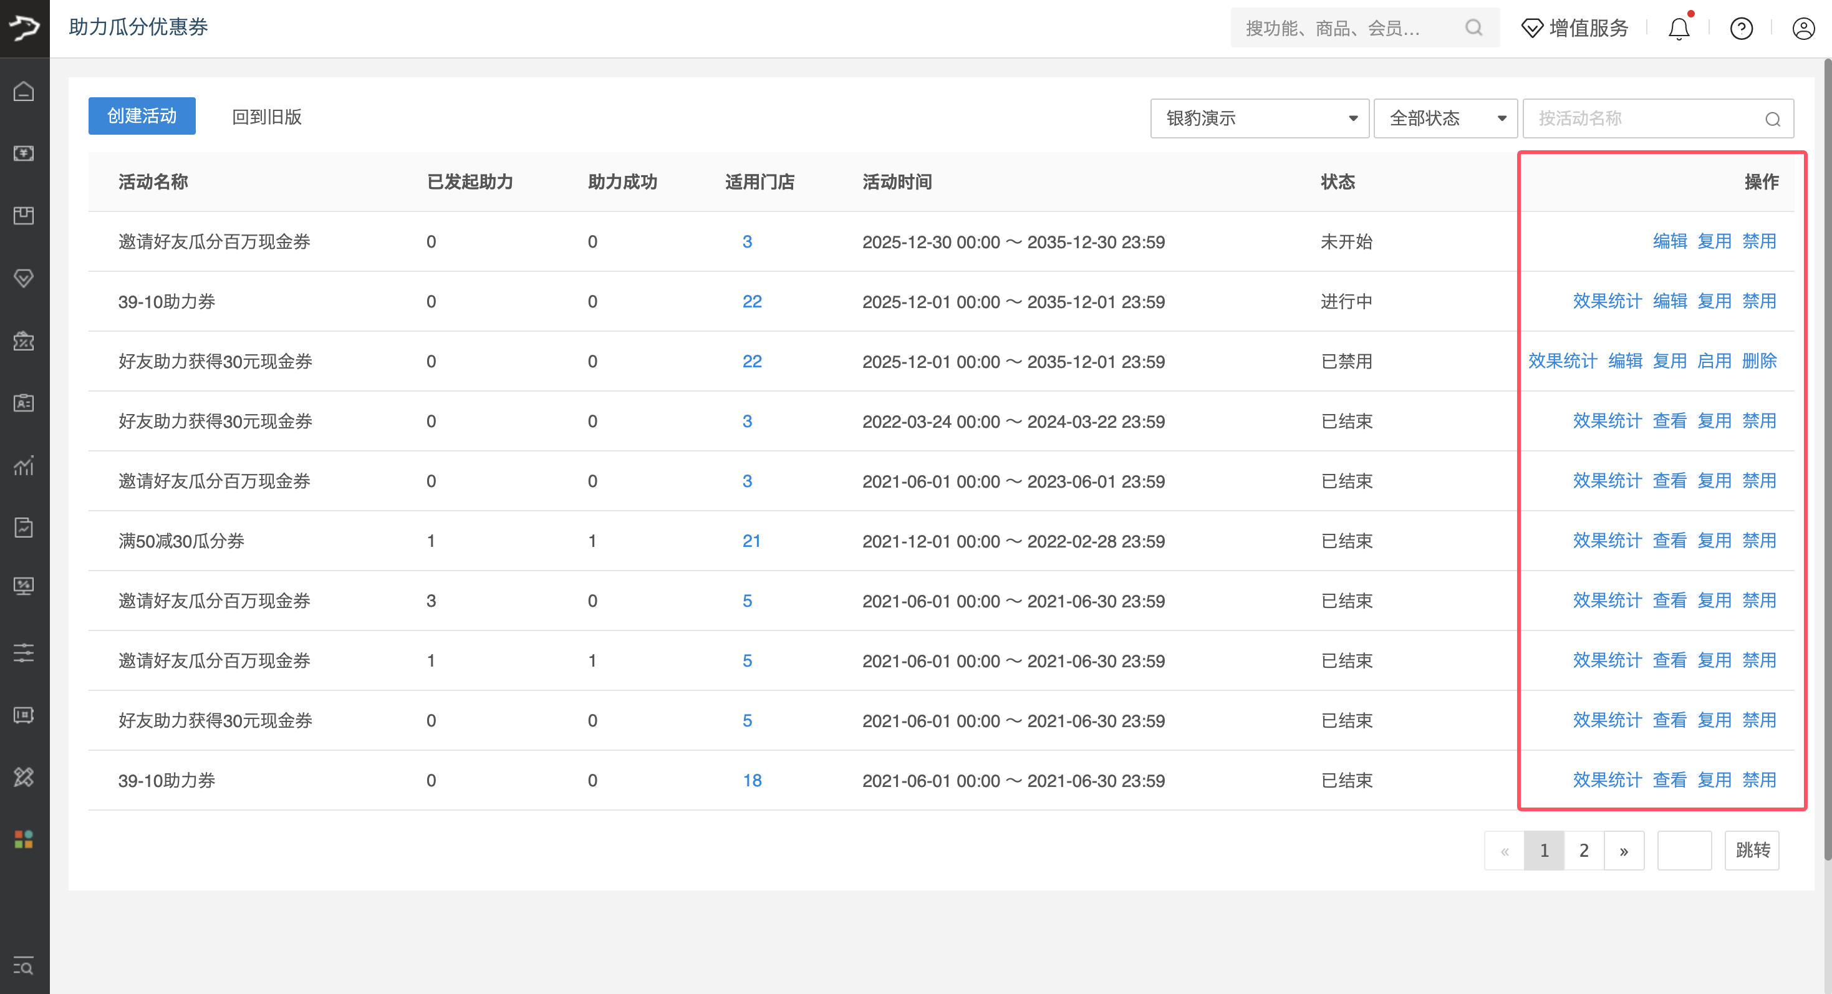Screen dimensions: 1832x994
Task: Expand the 银豹演示 store dropdown
Action: [x=1259, y=118]
